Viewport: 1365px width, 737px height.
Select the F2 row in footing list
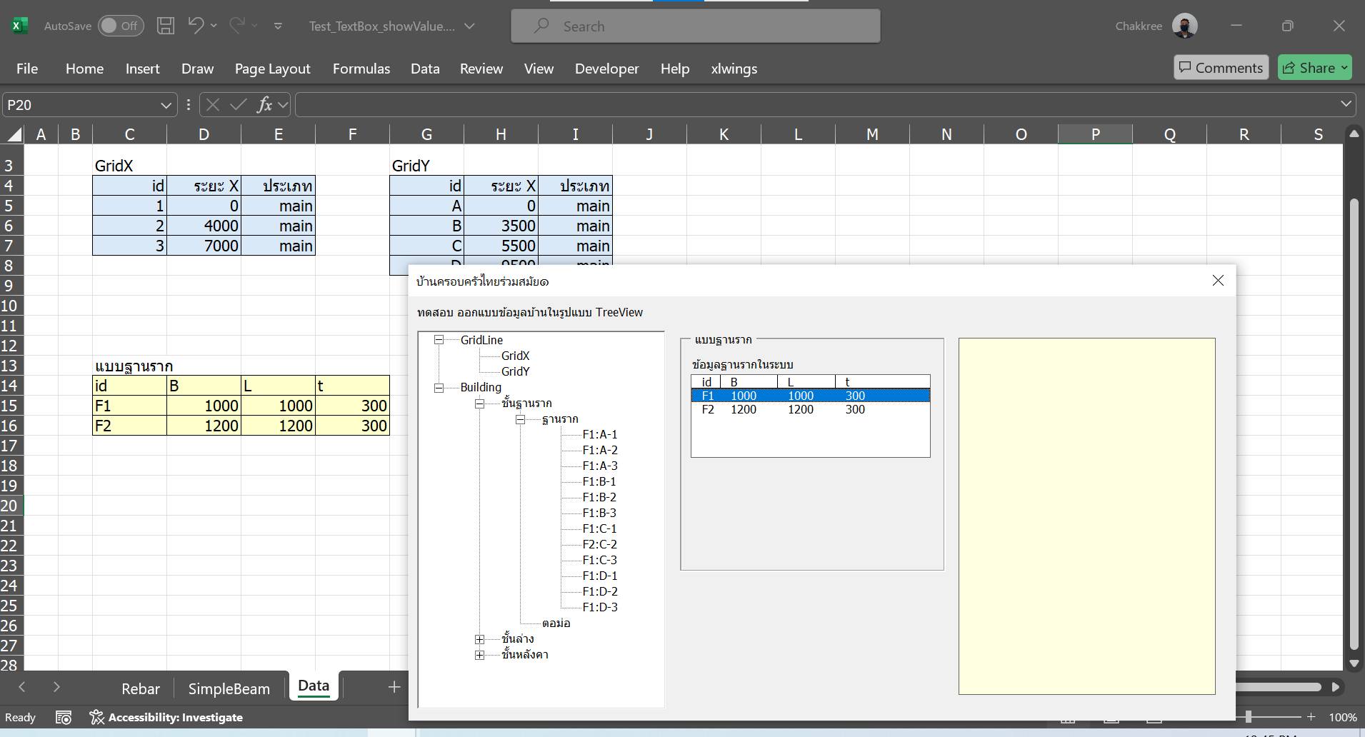[810, 409]
